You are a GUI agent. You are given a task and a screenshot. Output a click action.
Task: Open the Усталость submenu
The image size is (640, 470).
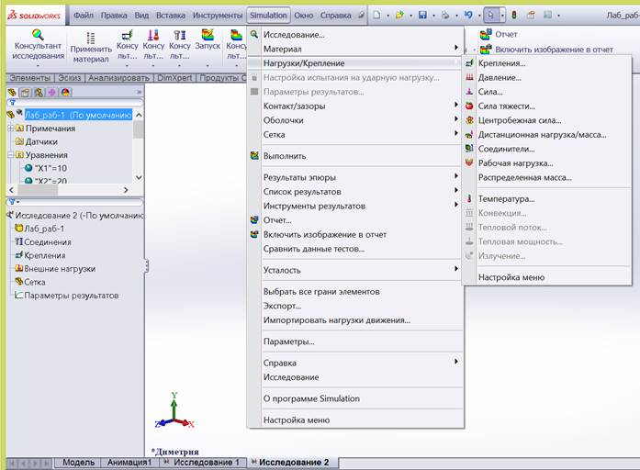[x=282, y=270]
